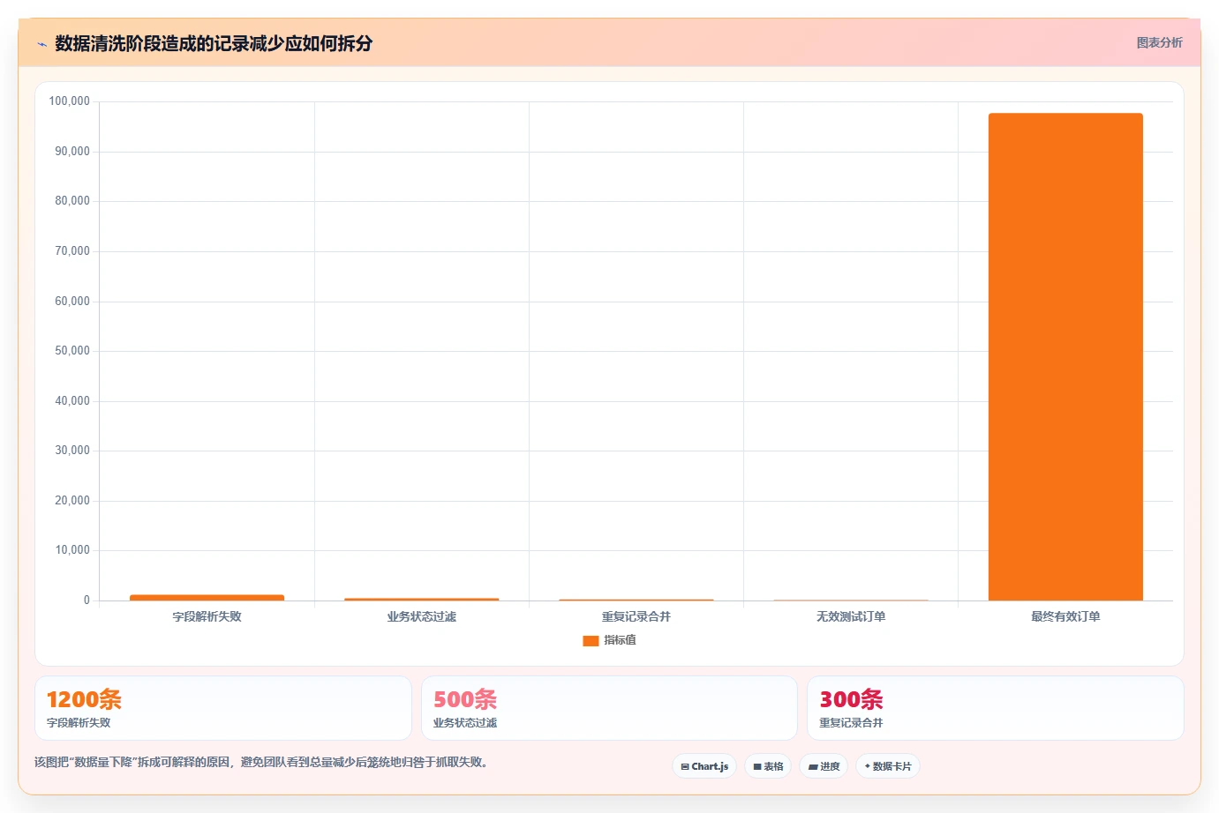Click the 数据卡片 tag pill
Image resolution: width=1219 pixels, height=813 pixels.
[x=888, y=766]
